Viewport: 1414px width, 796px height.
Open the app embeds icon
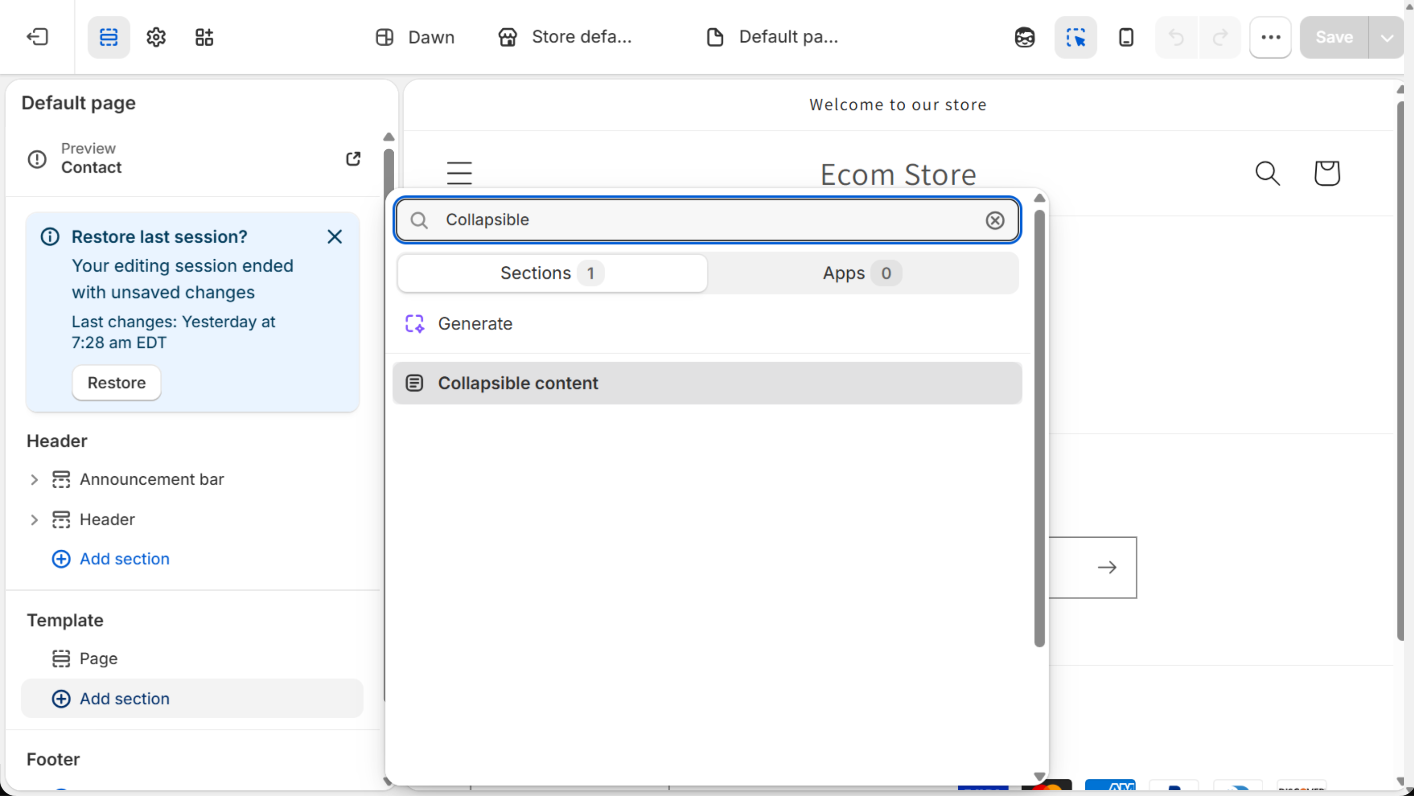(x=204, y=37)
